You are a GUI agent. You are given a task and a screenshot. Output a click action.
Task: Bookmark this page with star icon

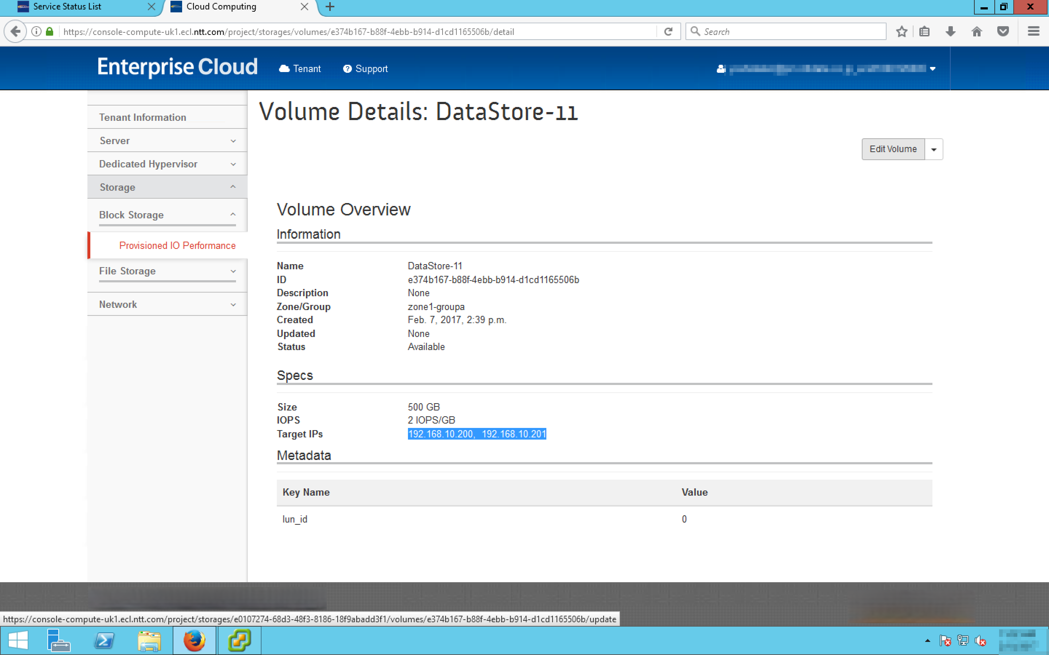pos(901,32)
